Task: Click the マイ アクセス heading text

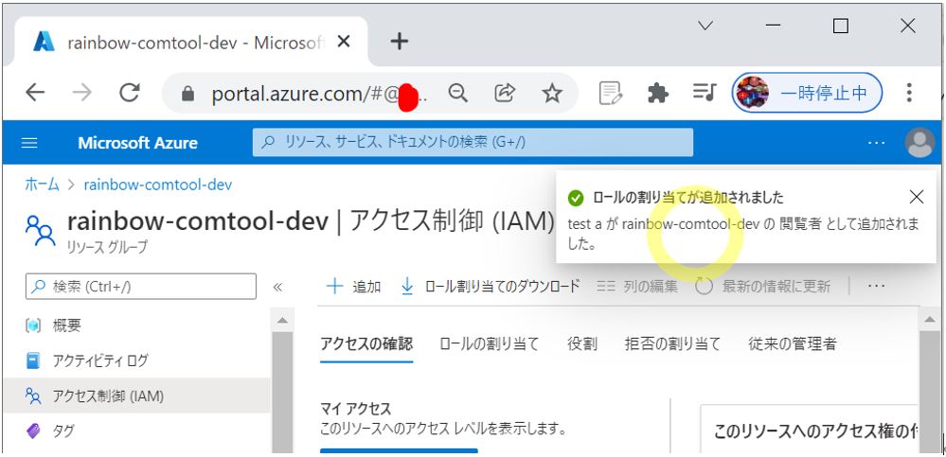Action: [x=355, y=409]
